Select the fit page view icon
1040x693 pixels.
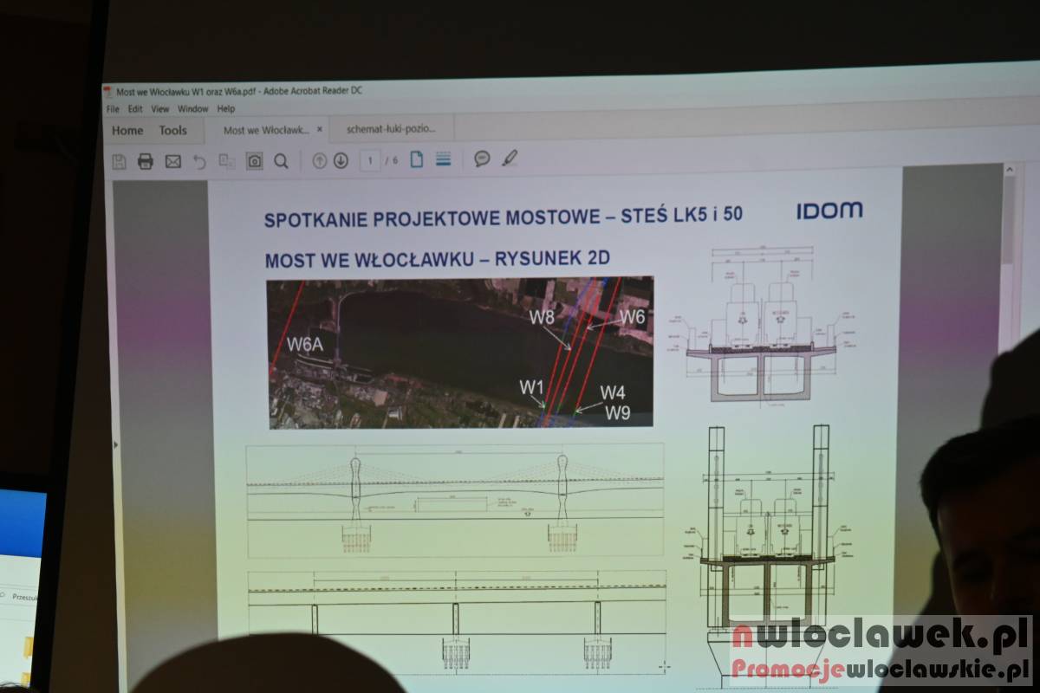[417, 159]
